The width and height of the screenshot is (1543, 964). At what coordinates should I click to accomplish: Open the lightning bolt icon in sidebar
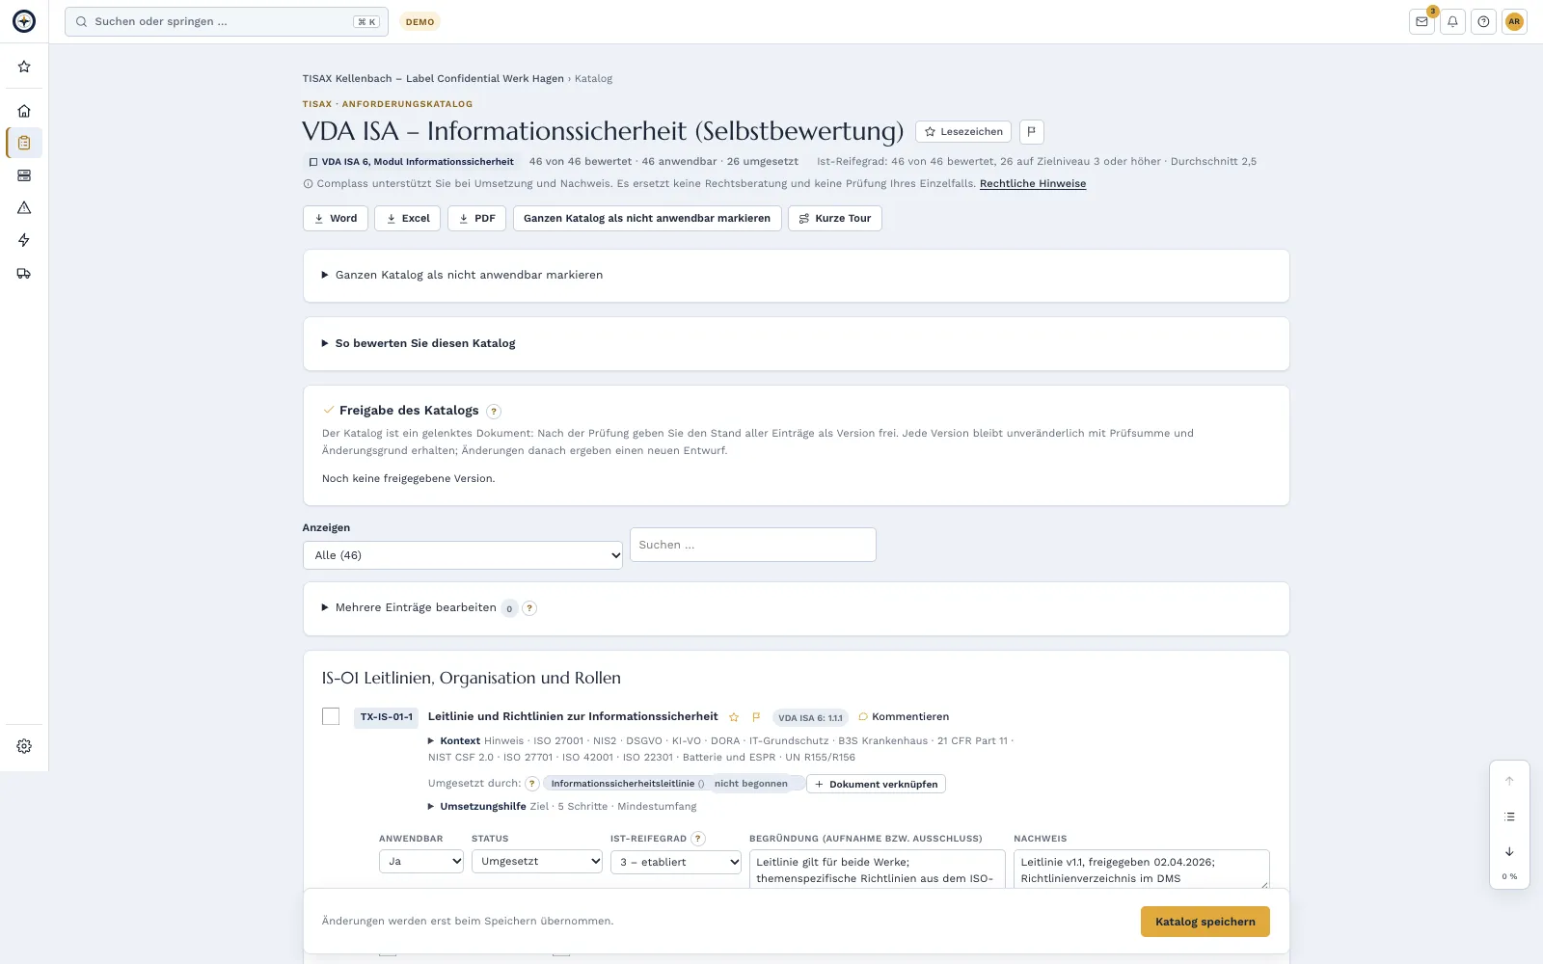[x=24, y=240]
